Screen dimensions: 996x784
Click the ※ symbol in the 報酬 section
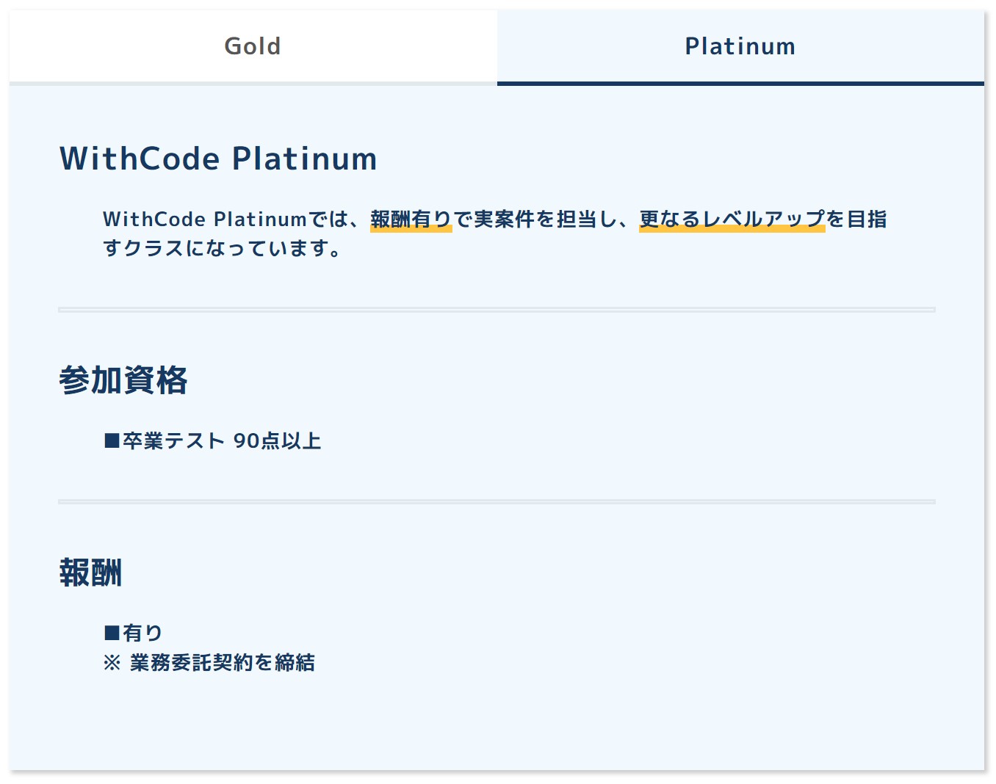pyautogui.click(x=110, y=662)
